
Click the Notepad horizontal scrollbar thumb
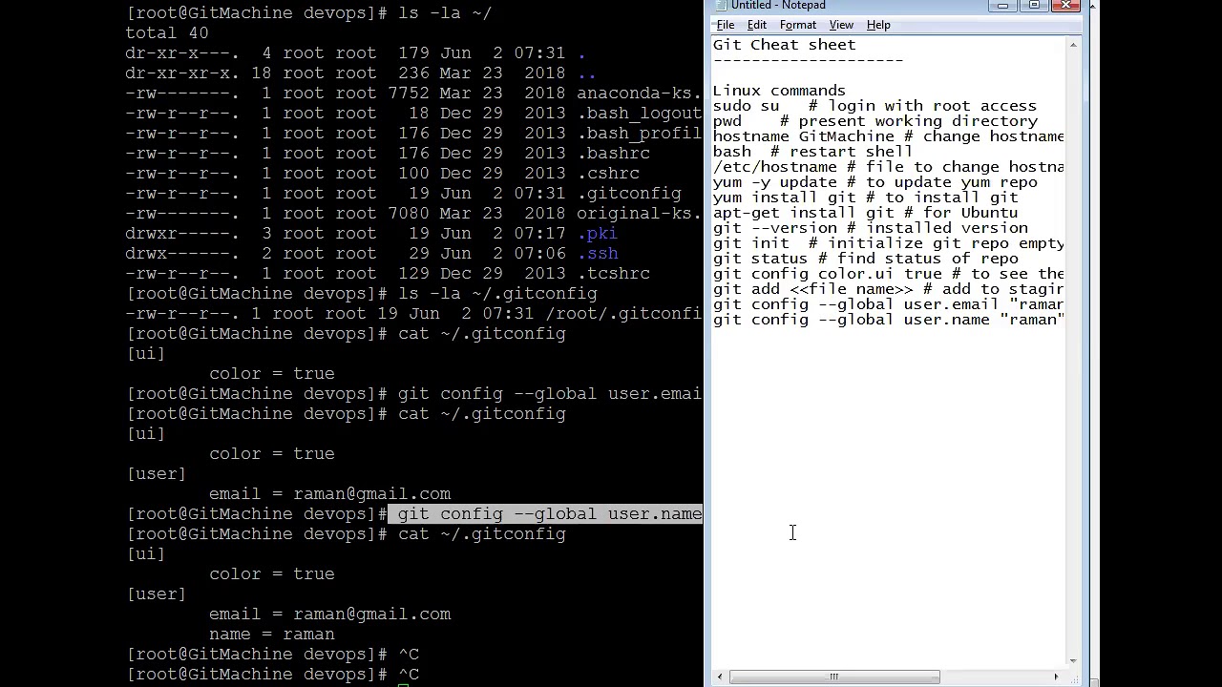834,677
